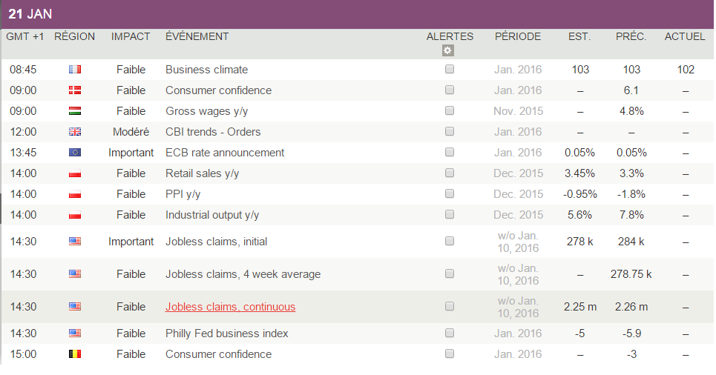Select the Industrial output y/y event
This screenshot has width=716, height=375.
(212, 215)
